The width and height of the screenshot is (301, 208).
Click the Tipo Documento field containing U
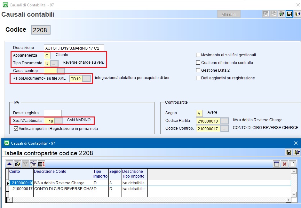click(47, 63)
